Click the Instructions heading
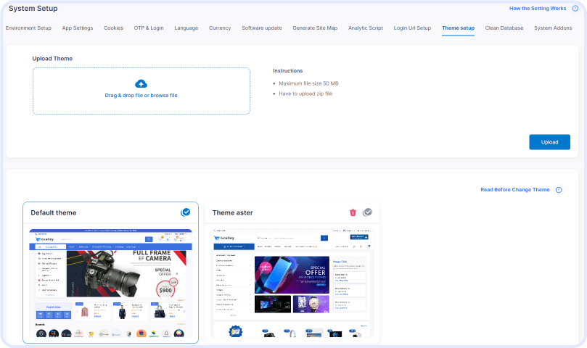This screenshot has width=587, height=348. click(287, 71)
